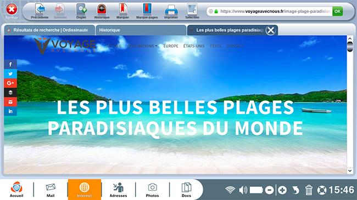Share by email envelope icon

pos(10,102)
